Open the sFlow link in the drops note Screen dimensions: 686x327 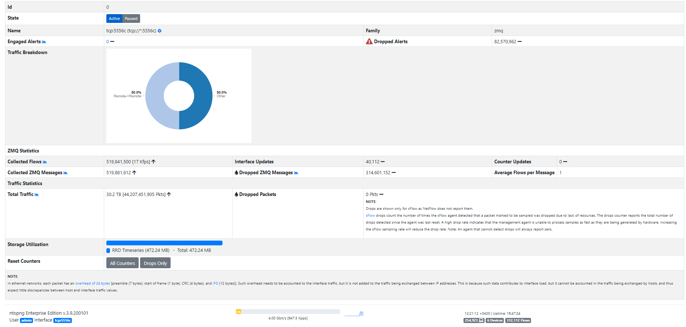point(370,216)
